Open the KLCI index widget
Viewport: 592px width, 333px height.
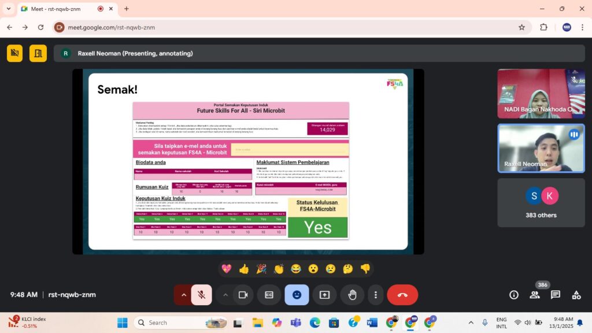[27, 323]
